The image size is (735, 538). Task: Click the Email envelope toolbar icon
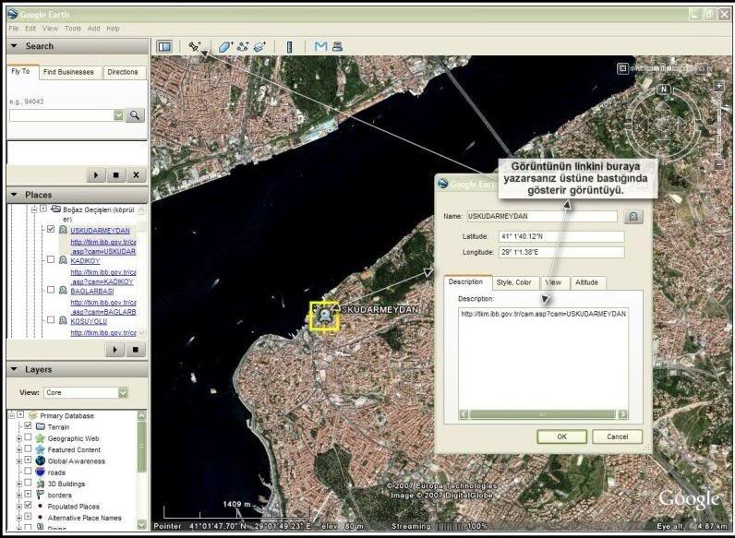[320, 46]
